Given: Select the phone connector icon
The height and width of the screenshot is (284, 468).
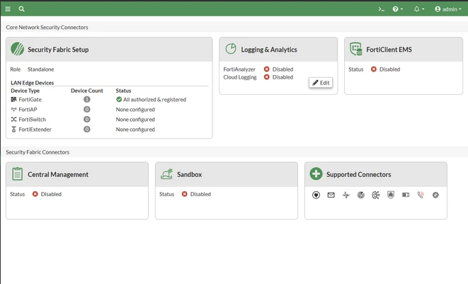Looking at the screenshot, I should (x=421, y=195).
